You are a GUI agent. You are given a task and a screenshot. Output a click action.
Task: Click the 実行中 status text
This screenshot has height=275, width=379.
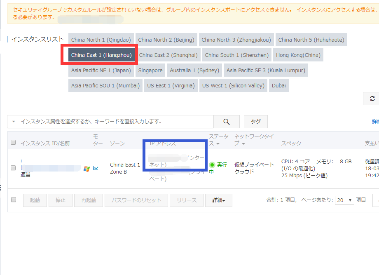point(218,168)
